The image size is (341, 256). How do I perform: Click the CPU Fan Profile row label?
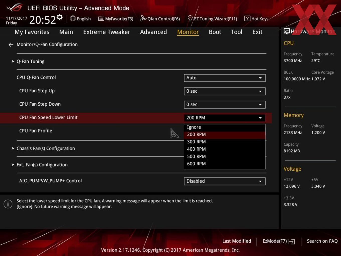tap(36, 131)
